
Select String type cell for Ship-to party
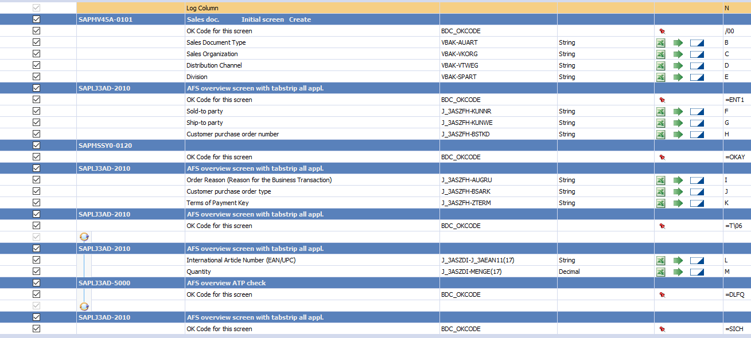pos(605,123)
